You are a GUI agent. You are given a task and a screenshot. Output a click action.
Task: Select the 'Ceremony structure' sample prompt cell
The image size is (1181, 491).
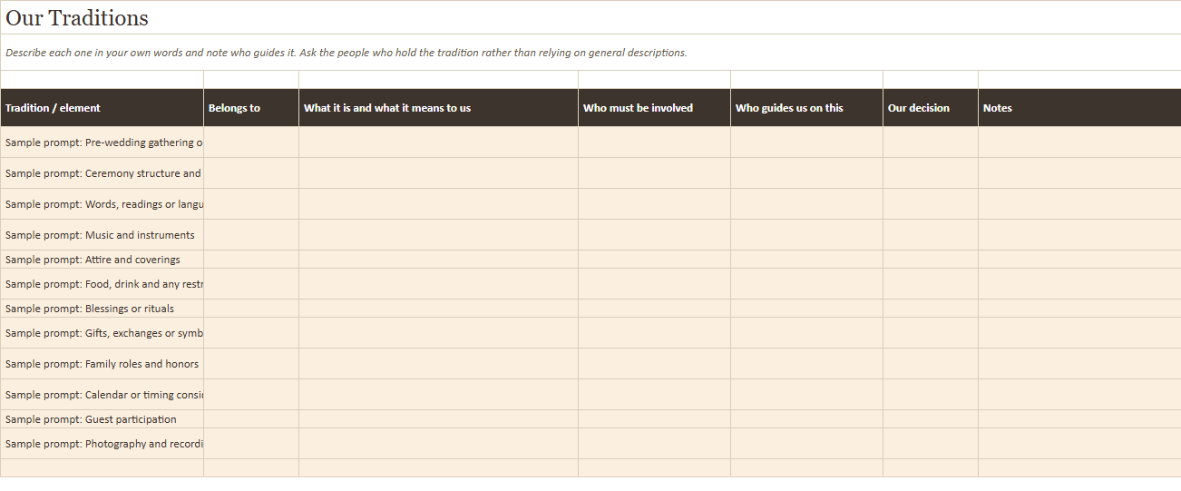click(x=102, y=173)
